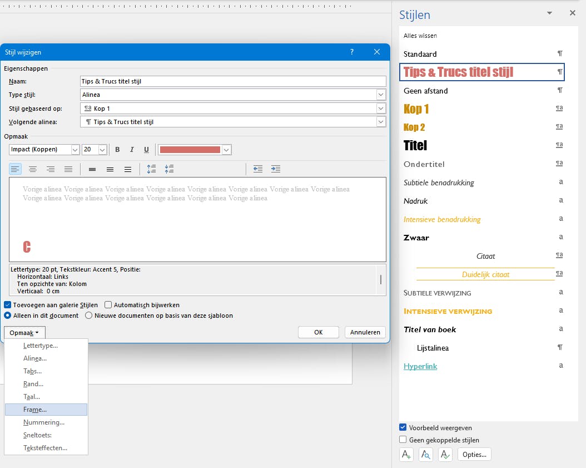Screen dimensions: 586x468
Task: Click linked-style mark next to Kop 1
Action: 559,109
